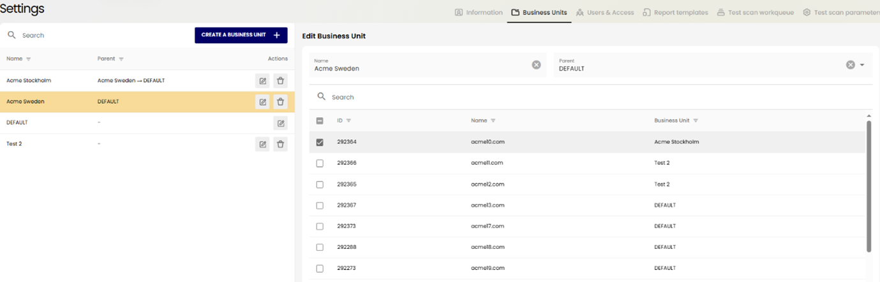The image size is (880, 282).
Task: Toggle the select-all header checkbox
Action: tap(320, 120)
